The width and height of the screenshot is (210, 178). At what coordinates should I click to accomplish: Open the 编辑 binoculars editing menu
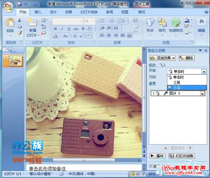click(x=201, y=27)
